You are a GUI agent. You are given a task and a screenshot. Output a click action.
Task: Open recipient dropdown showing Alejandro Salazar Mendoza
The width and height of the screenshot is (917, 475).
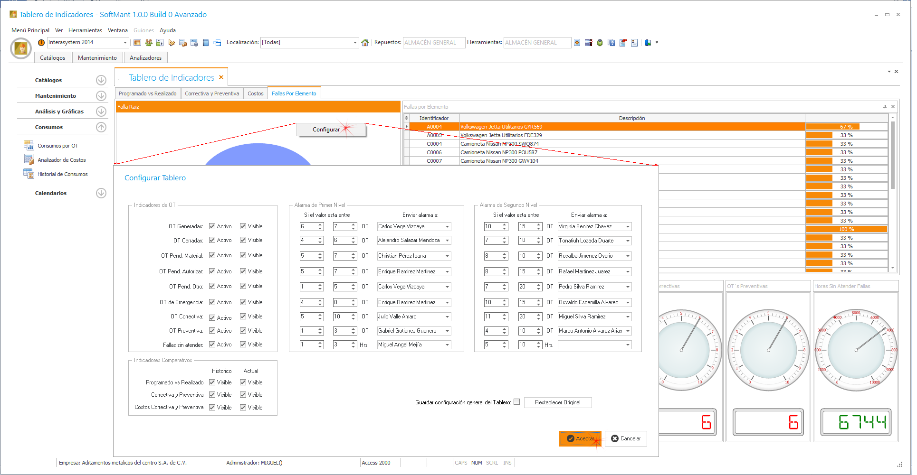coord(447,241)
